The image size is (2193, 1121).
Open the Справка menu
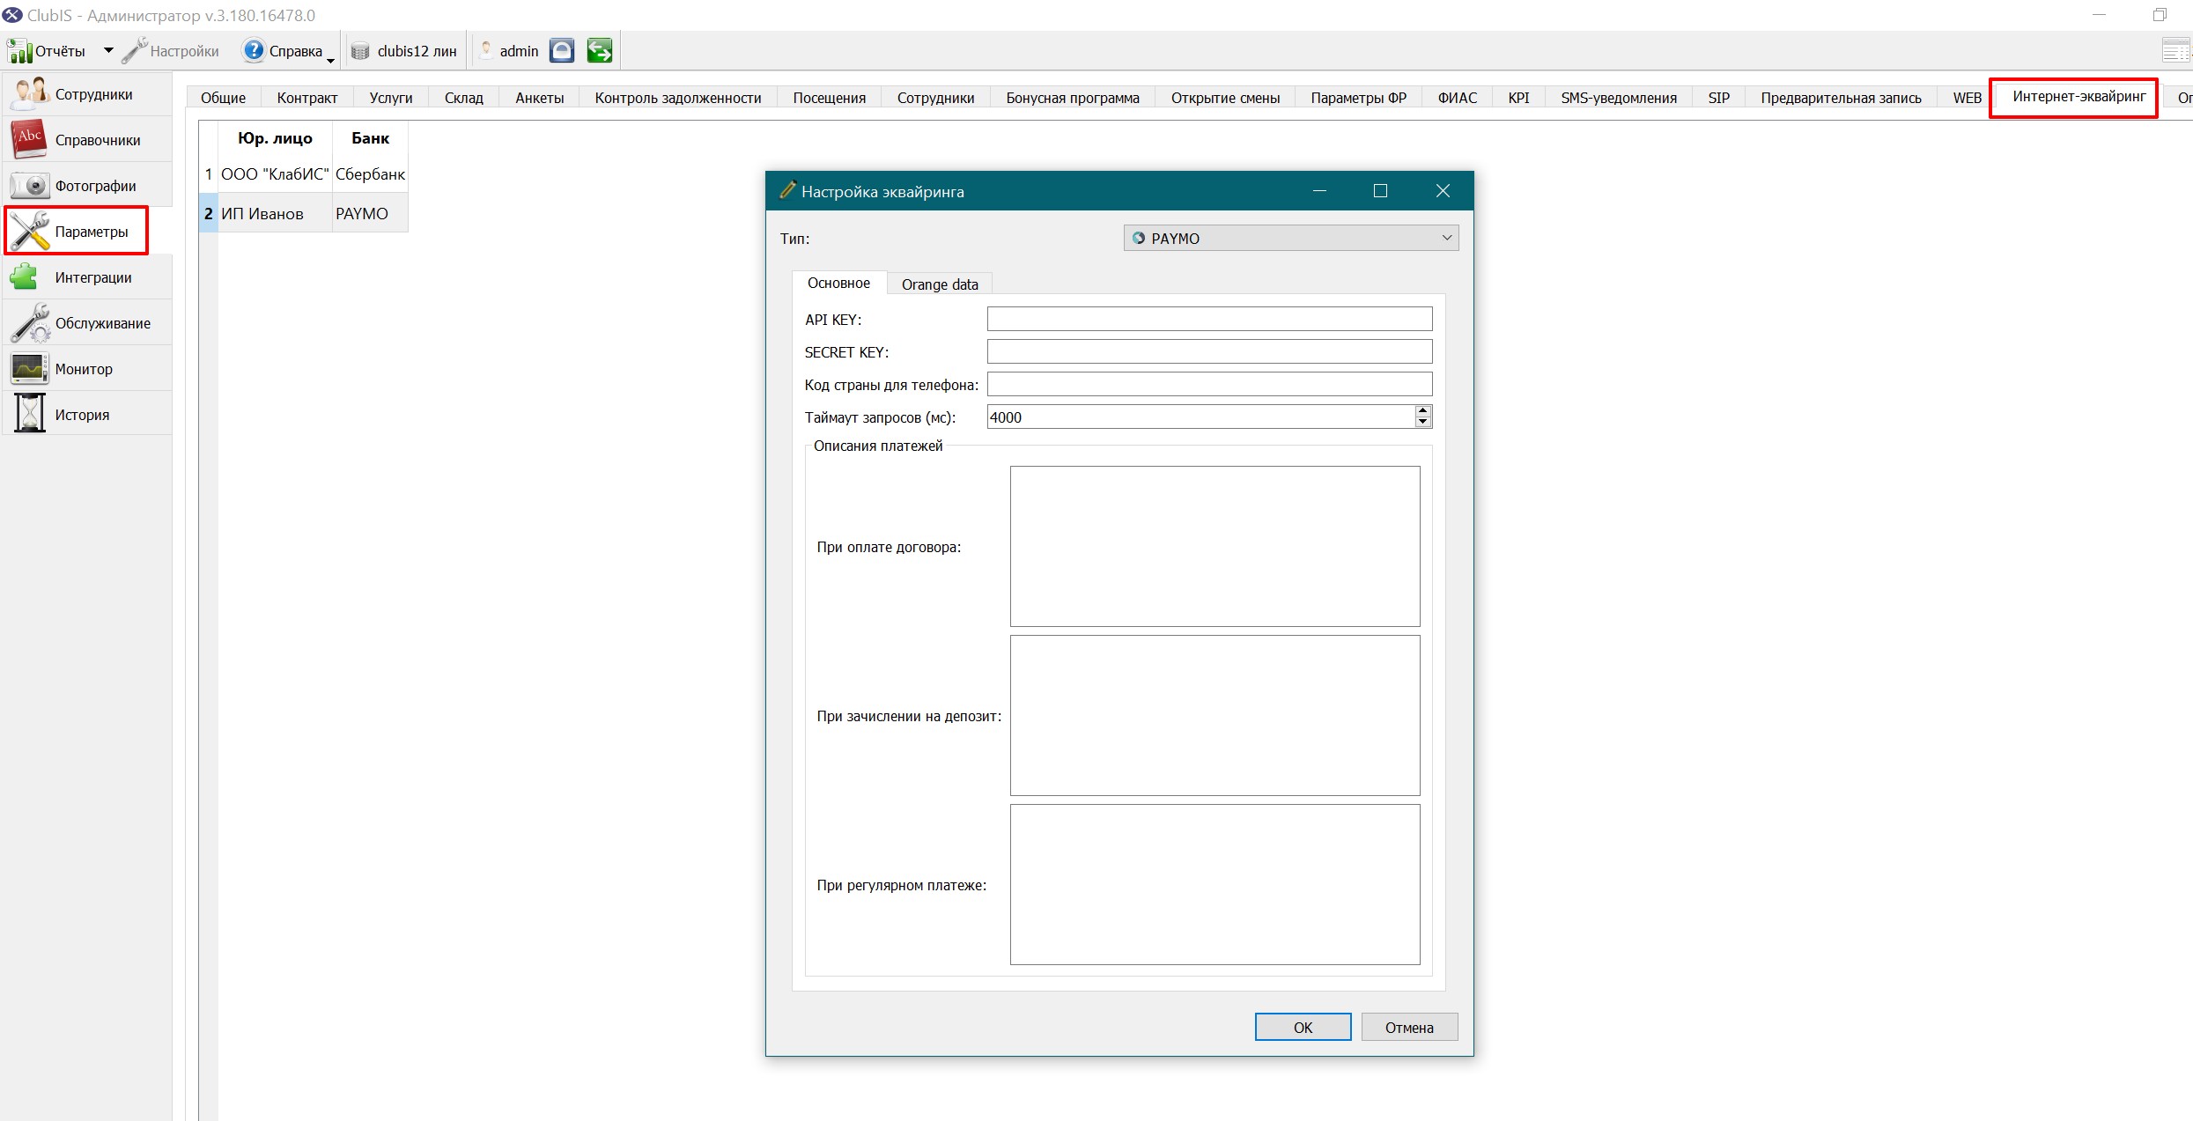[288, 51]
